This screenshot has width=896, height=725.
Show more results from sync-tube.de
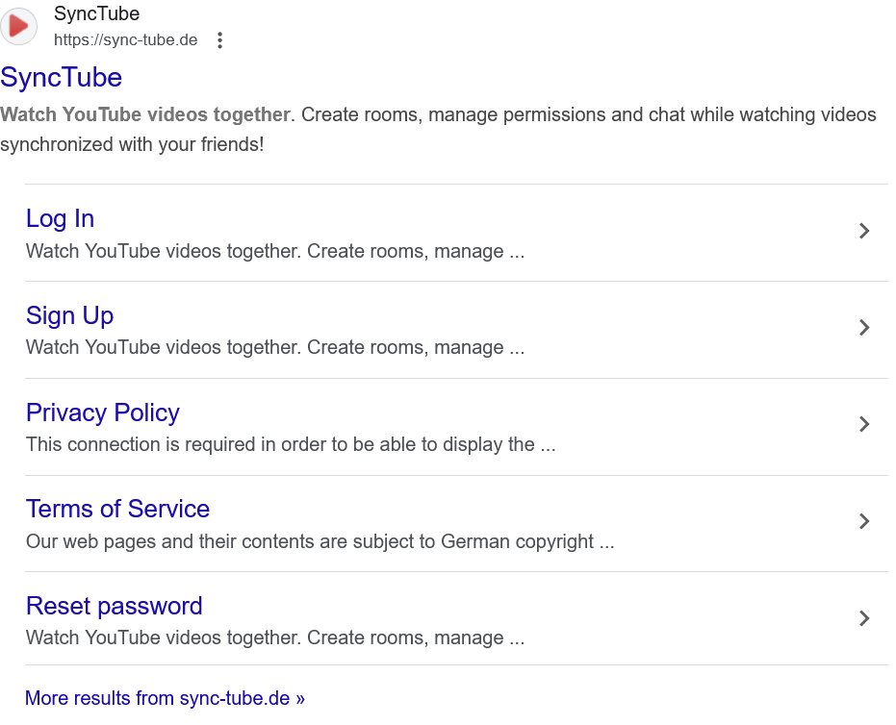(x=165, y=698)
